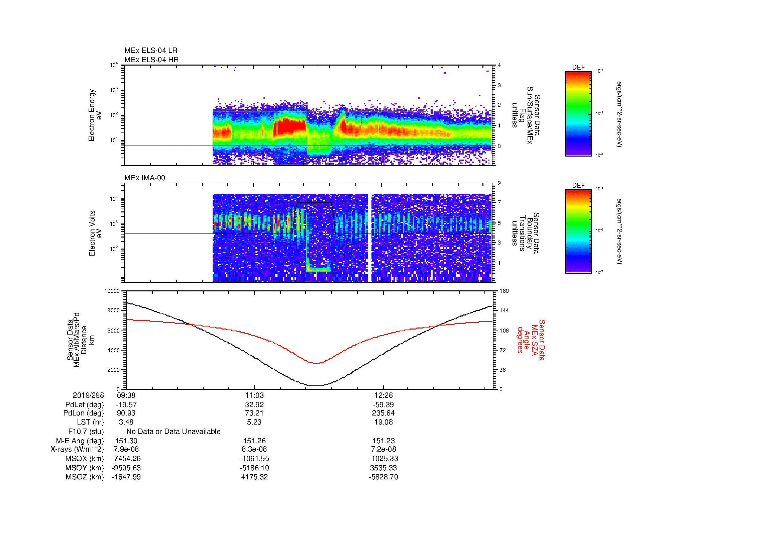Click the PdLat value -59.39
The width and height of the screenshot is (782, 553).
383,405
